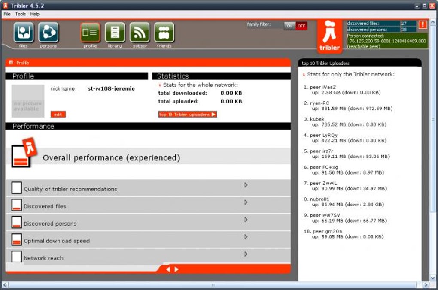Click the Overall performance (experienced) heading
The image size is (438, 290).
tap(112, 158)
